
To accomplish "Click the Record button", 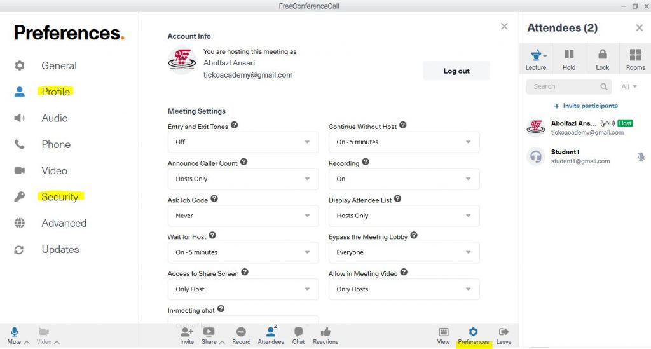I will [241, 335].
